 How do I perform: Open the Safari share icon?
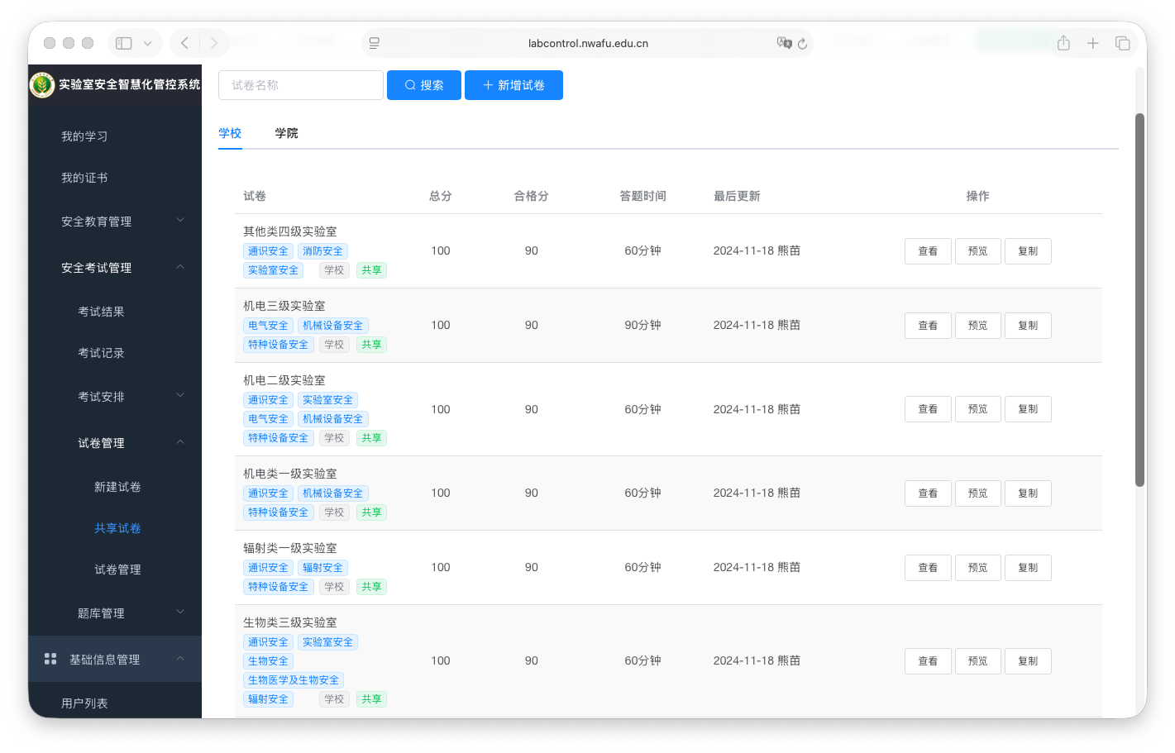1063,43
